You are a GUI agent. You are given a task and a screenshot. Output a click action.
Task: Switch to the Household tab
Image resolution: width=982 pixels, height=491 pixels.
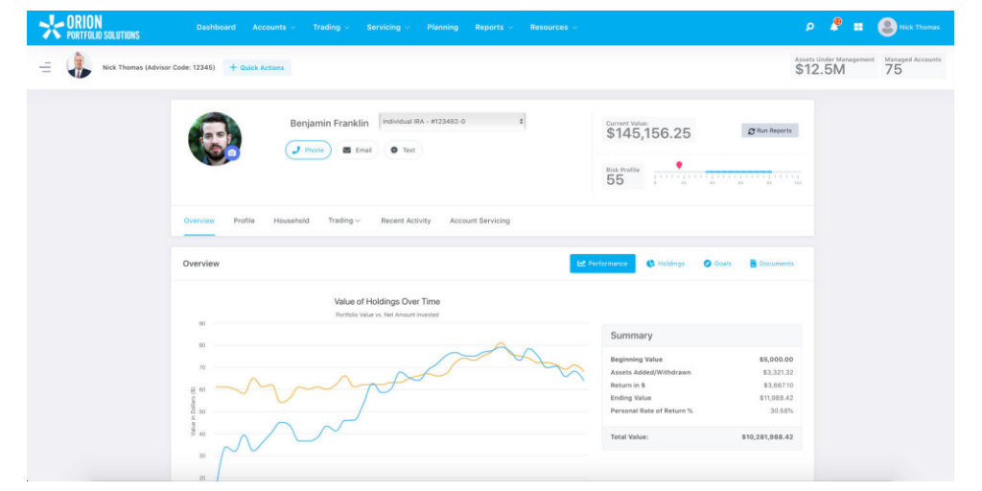coord(292,221)
